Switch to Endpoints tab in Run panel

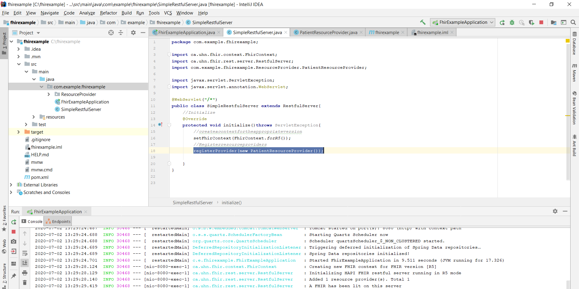pyautogui.click(x=58, y=221)
